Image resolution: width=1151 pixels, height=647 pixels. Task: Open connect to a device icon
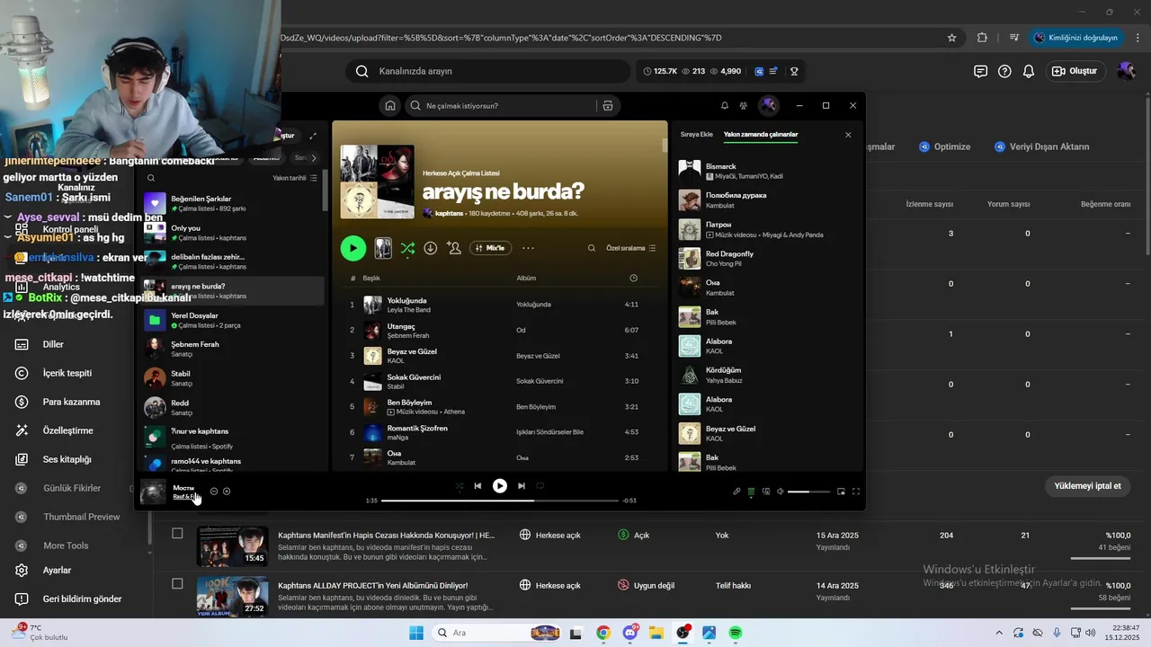click(x=766, y=492)
